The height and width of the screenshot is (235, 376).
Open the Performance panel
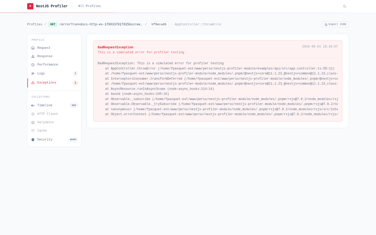(54, 64)
